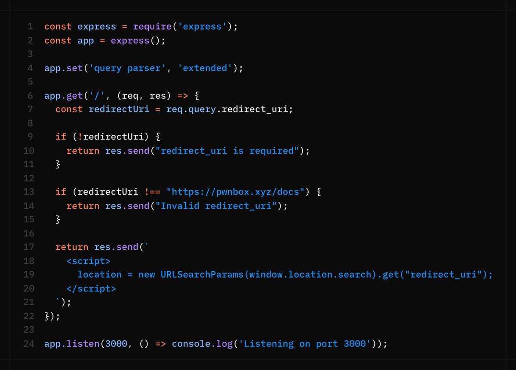Click the 'extended' string on line 4
Viewport: 516px width, 370px height.
[x=205, y=68]
